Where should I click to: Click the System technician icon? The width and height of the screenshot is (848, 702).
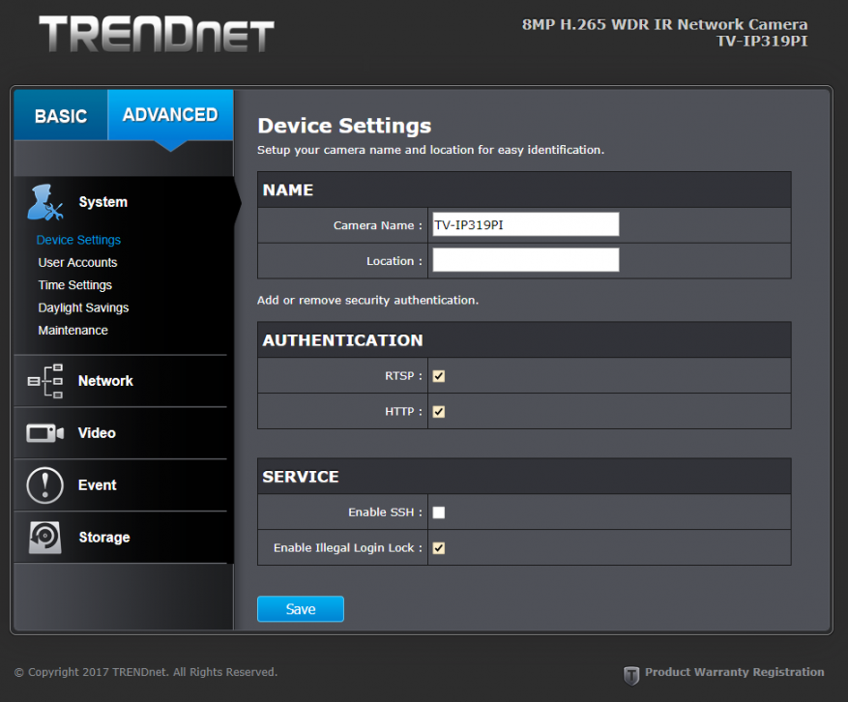[x=45, y=202]
